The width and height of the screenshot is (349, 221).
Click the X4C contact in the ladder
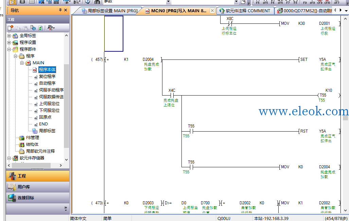[172, 95]
